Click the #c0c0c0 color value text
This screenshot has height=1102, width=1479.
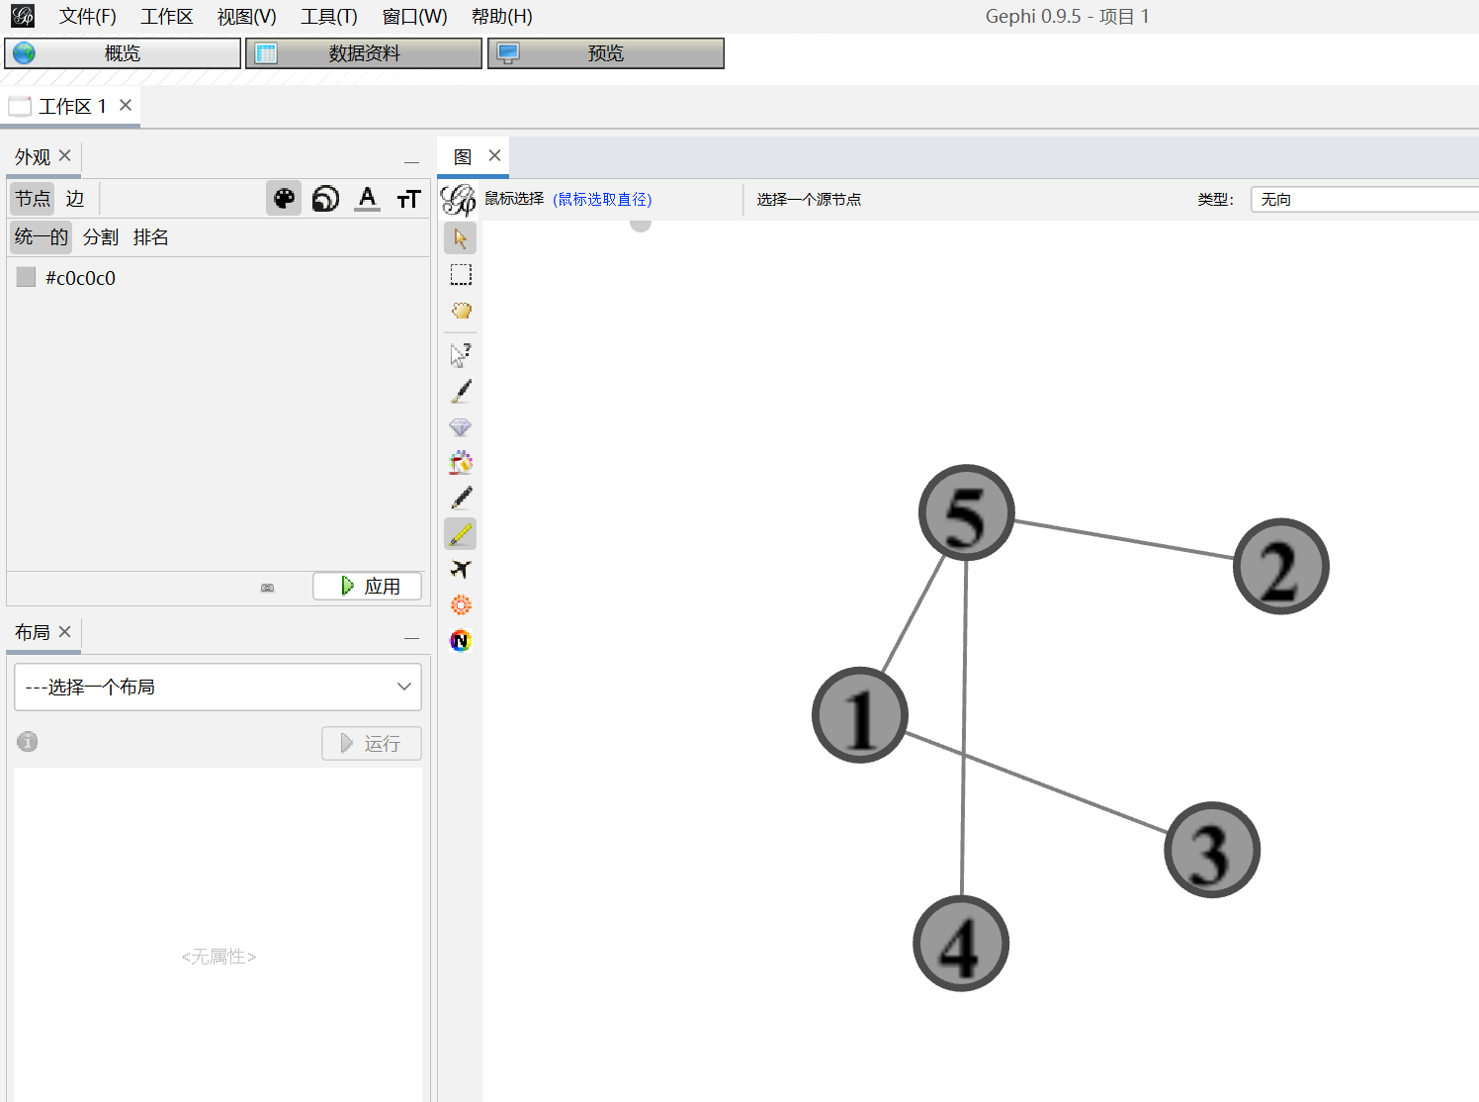(x=81, y=278)
